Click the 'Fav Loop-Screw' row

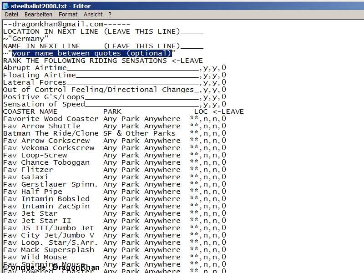pos(115,155)
